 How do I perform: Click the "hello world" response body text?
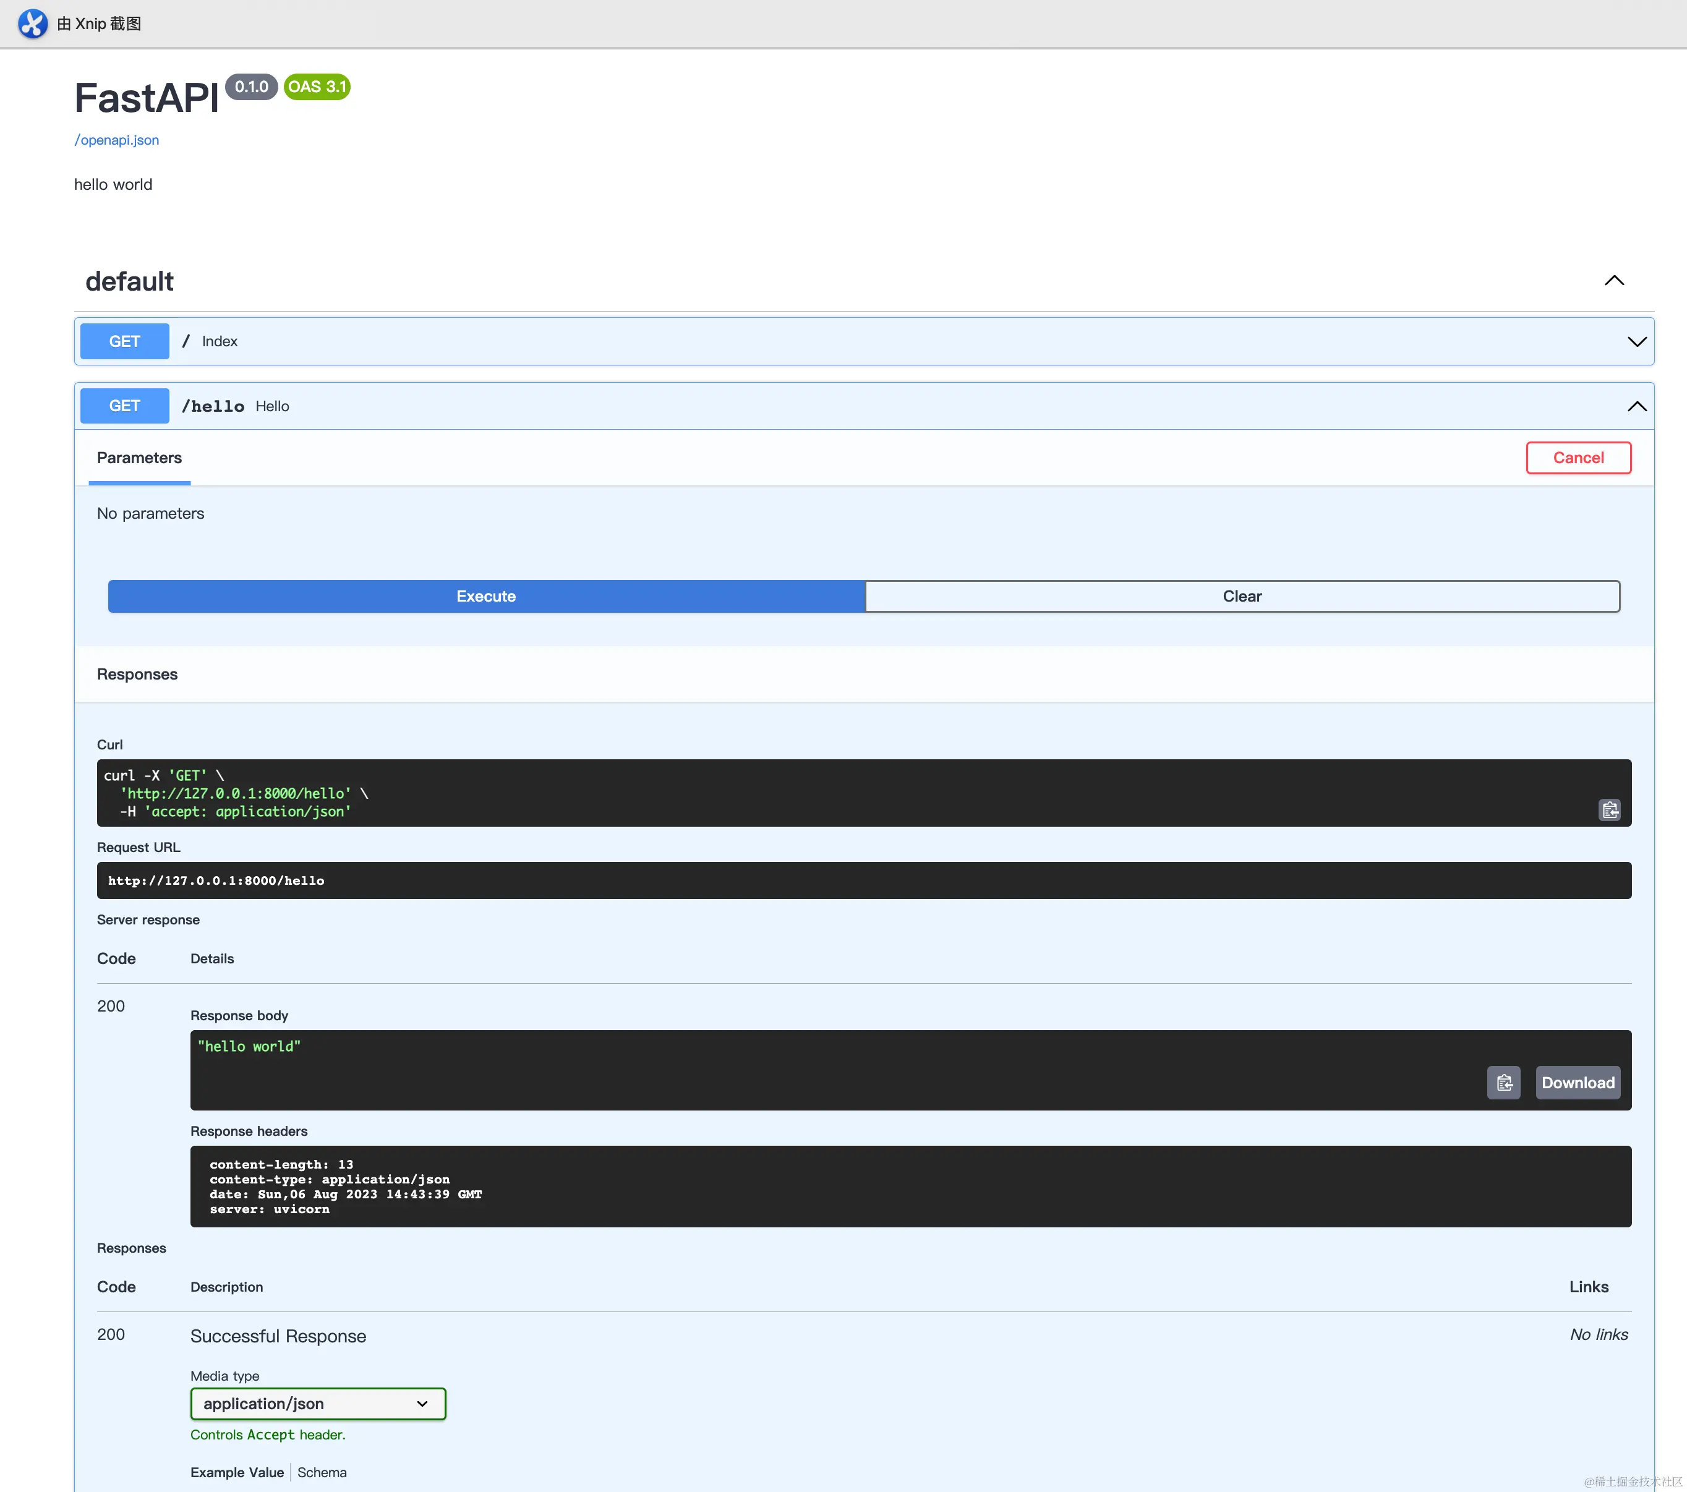[x=249, y=1046]
